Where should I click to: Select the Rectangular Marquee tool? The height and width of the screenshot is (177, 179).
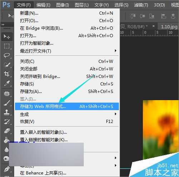pyautogui.click(x=7, y=46)
